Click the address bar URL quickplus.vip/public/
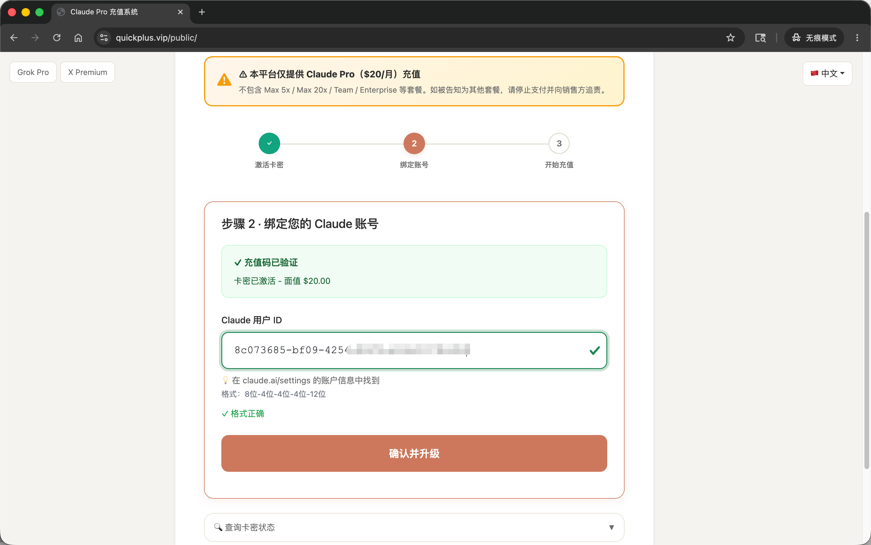The height and width of the screenshot is (545, 871). tap(156, 37)
